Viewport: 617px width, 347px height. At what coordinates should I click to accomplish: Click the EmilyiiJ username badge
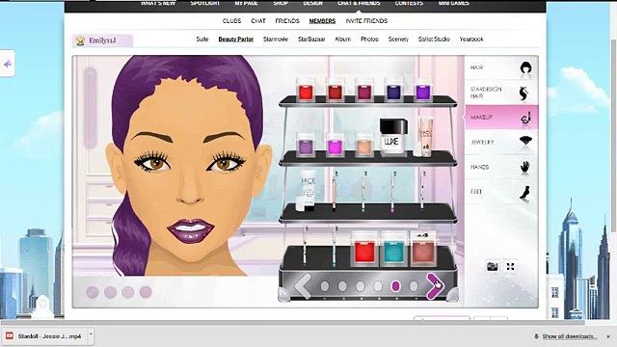(103, 40)
